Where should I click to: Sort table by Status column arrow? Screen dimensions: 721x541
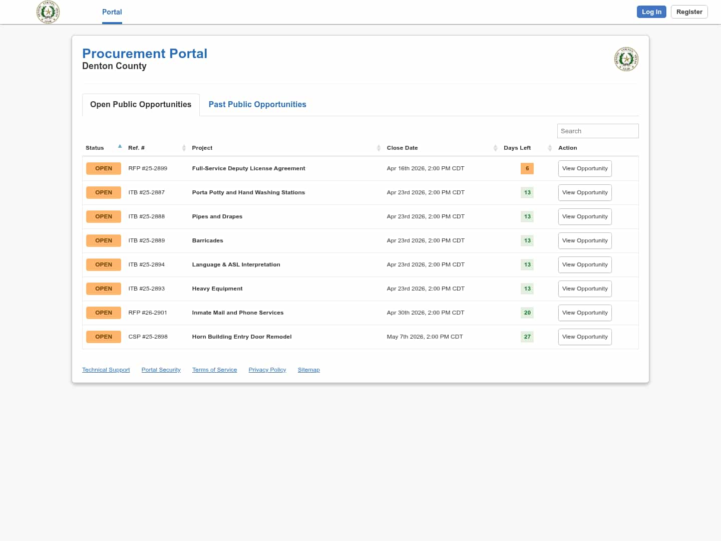pos(120,147)
